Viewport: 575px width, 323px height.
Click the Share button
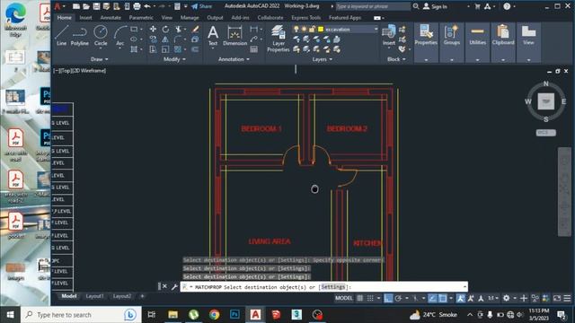pyautogui.click(x=201, y=6)
